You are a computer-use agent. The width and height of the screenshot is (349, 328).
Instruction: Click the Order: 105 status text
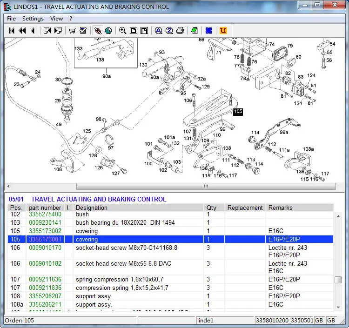point(20,321)
